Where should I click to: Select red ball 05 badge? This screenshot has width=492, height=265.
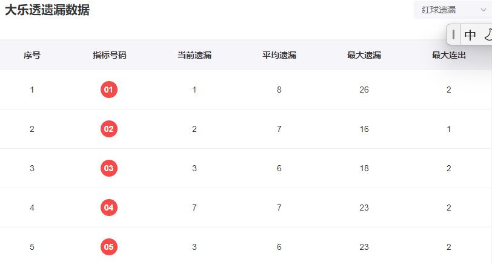pos(109,247)
